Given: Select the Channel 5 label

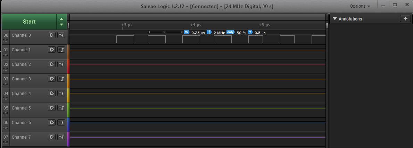Looking at the screenshot, I should coord(21,108).
